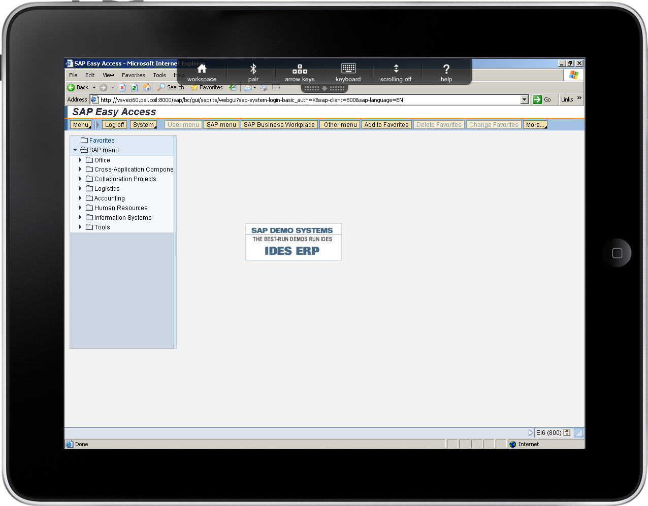Viewport: 648px width, 506px height.
Task: Open the address bar dropdown arrow
Action: click(x=525, y=100)
